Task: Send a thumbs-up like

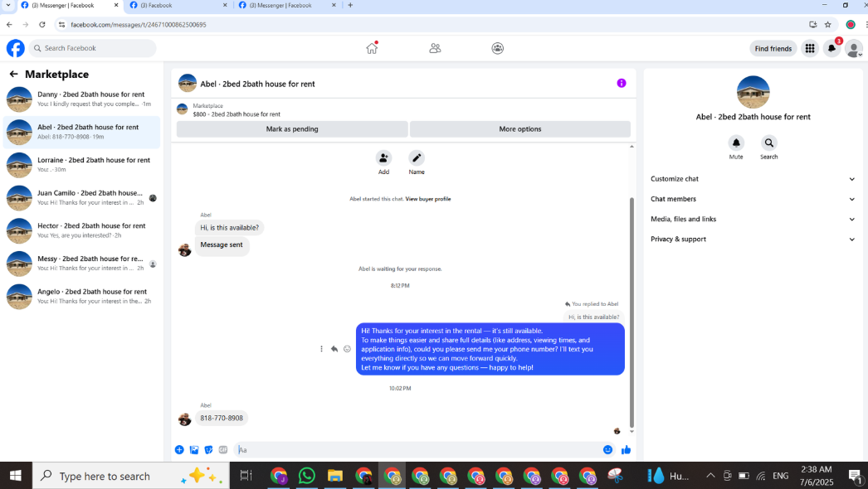Action: point(626,450)
